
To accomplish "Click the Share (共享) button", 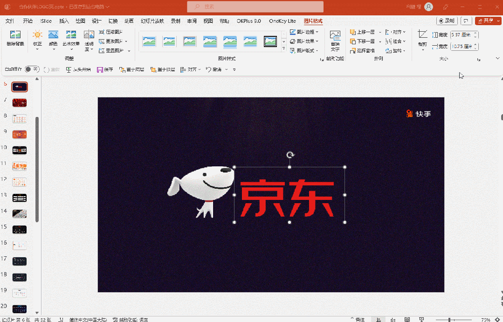I will 486,21.
